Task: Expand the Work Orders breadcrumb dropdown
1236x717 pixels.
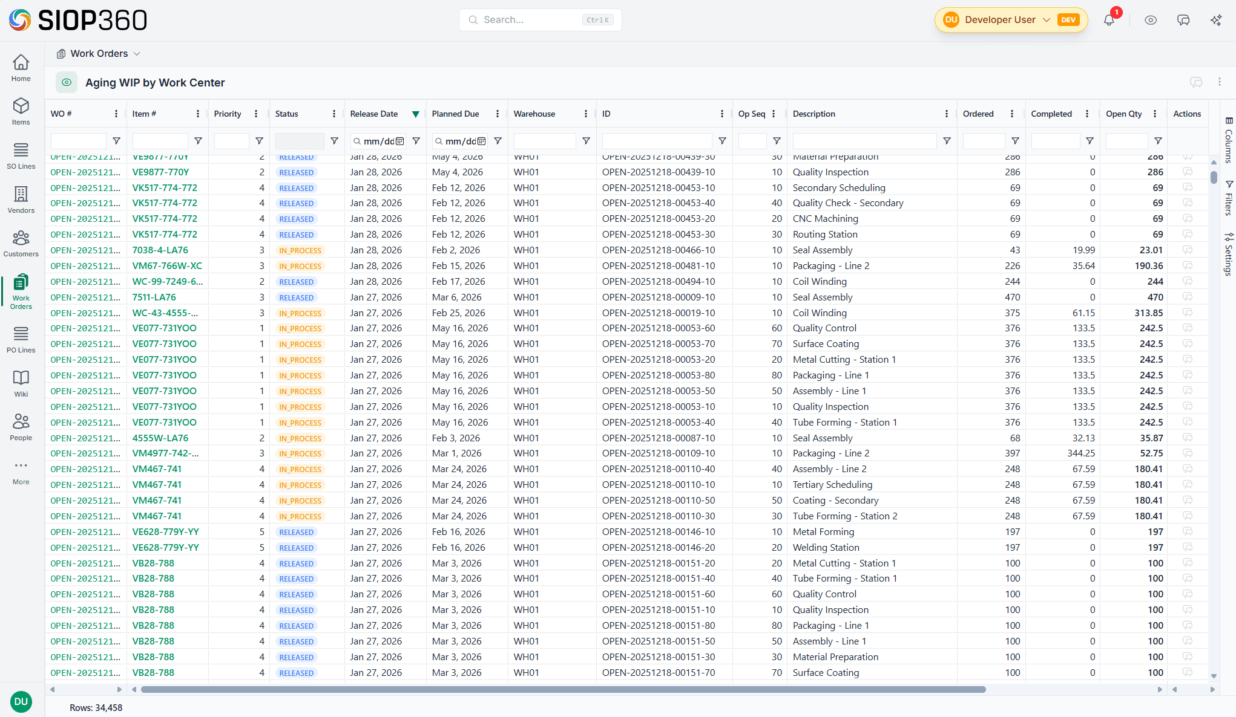Action: pyautogui.click(x=137, y=54)
